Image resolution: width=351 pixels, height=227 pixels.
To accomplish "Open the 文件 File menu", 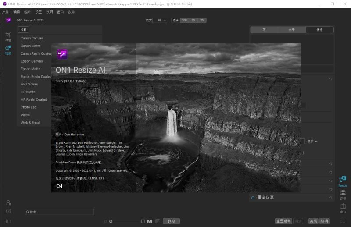I will click(6, 12).
